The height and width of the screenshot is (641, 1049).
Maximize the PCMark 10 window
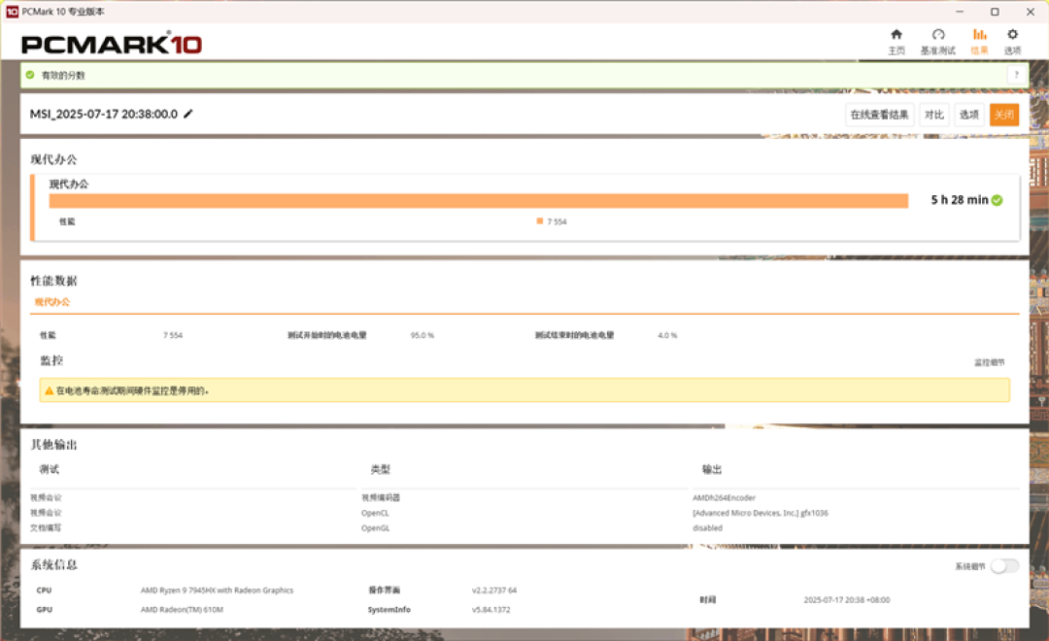[x=995, y=12]
